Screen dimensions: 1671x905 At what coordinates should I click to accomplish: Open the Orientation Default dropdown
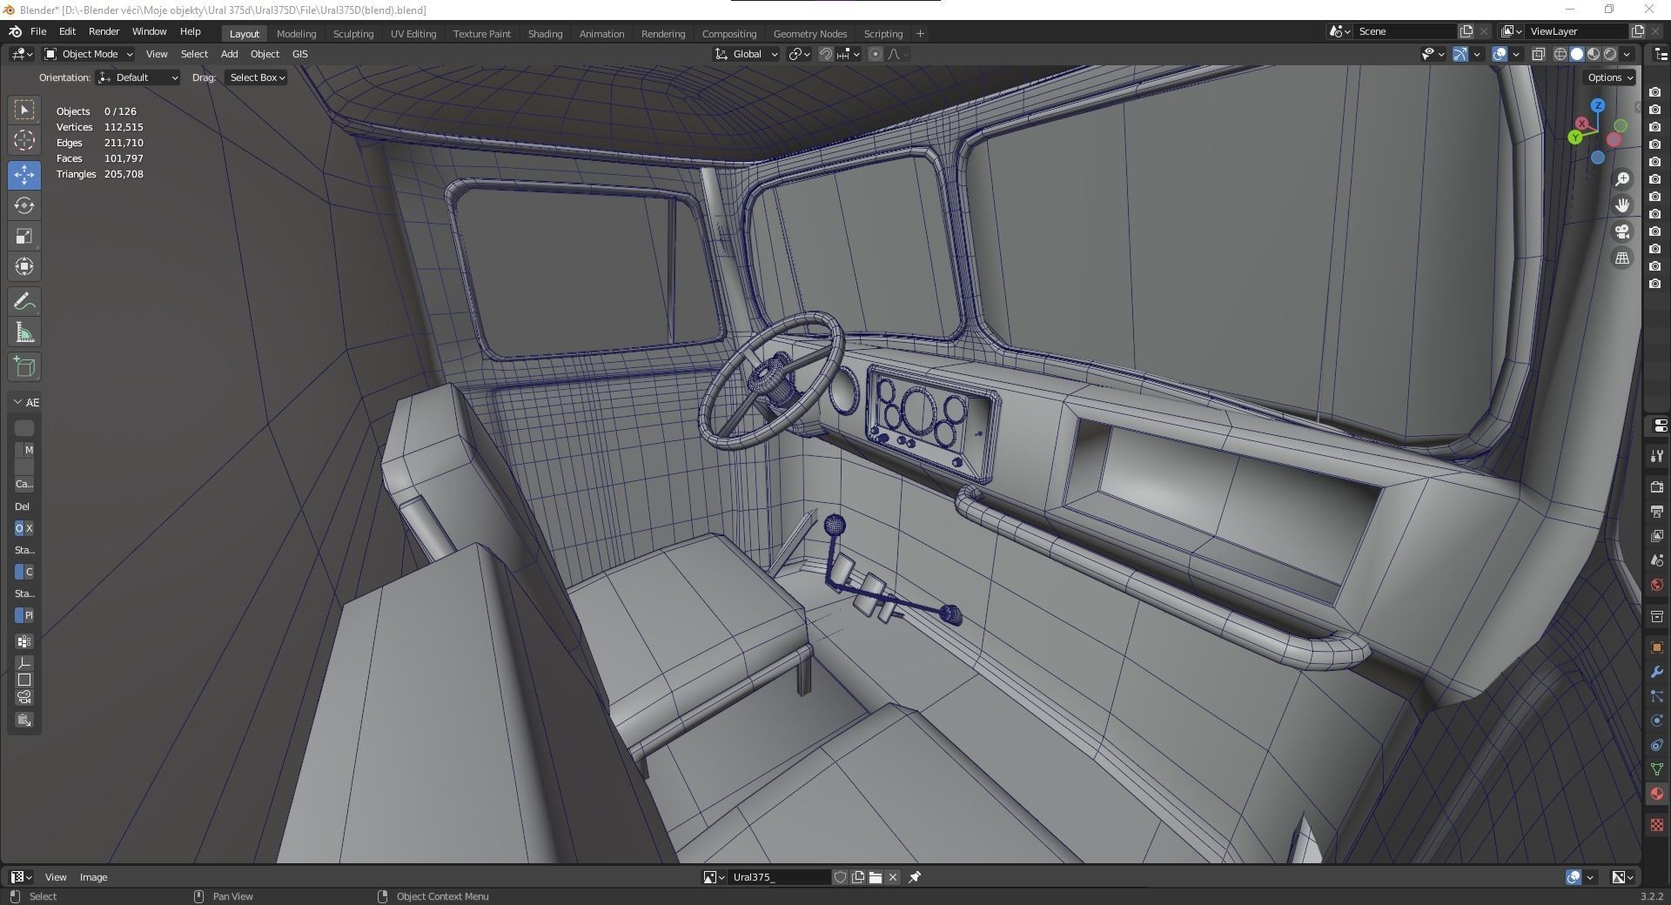(138, 77)
